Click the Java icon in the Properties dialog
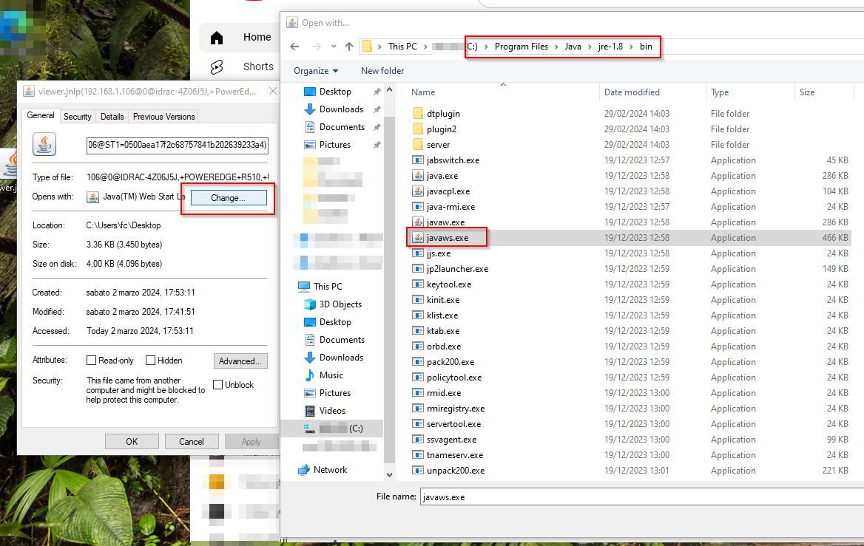The height and width of the screenshot is (546, 864). [44, 144]
